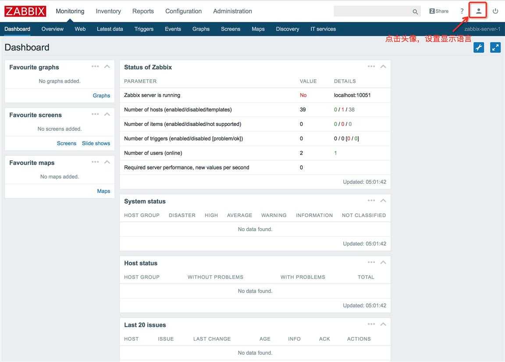The image size is (505, 362).
Task: Open the Graphs submenu tab
Action: 201,29
